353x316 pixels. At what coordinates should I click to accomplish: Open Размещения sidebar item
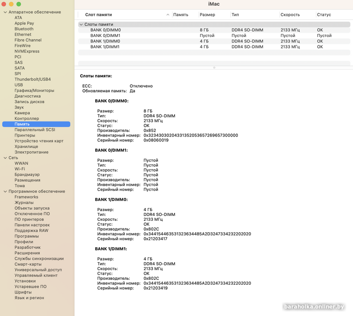(x=27, y=180)
